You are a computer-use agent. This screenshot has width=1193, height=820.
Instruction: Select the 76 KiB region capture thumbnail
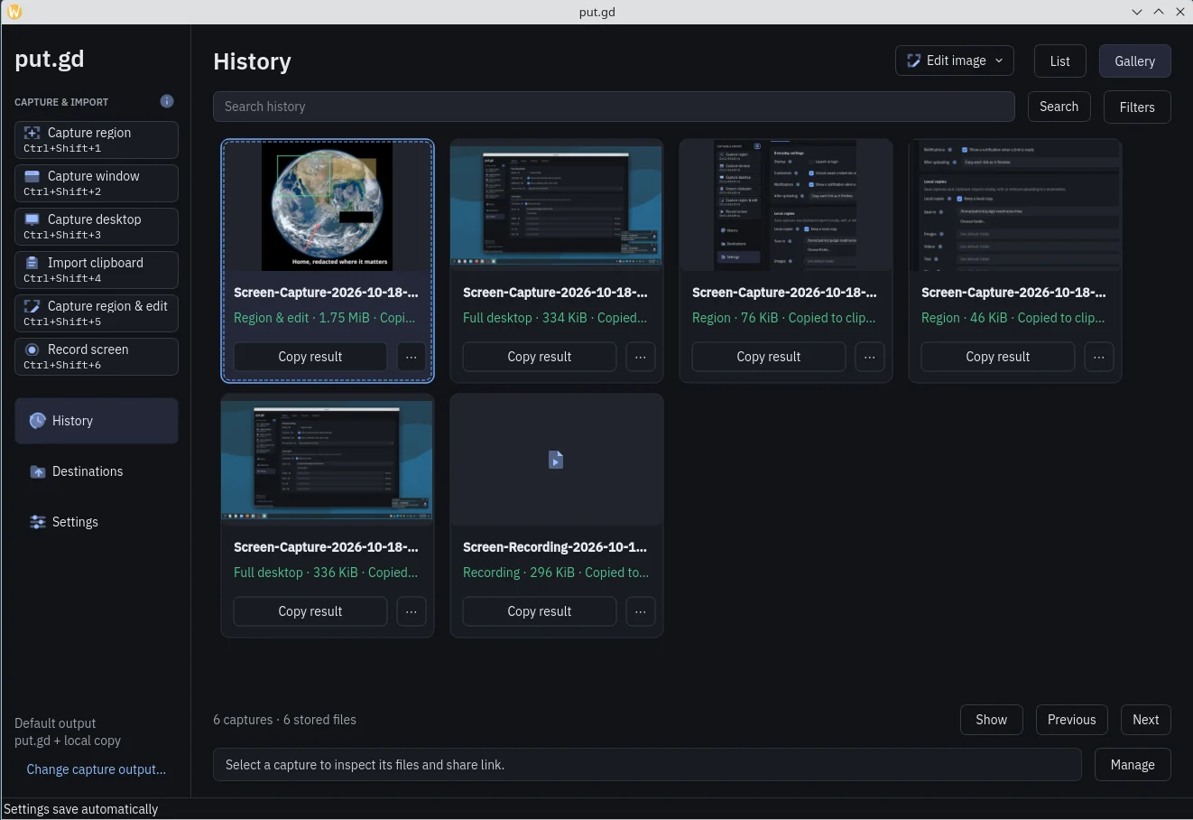[786, 207]
